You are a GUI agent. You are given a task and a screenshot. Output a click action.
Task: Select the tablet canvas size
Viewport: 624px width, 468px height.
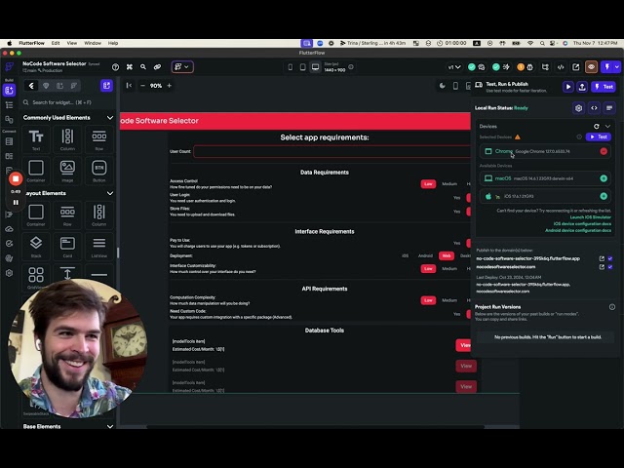click(303, 67)
